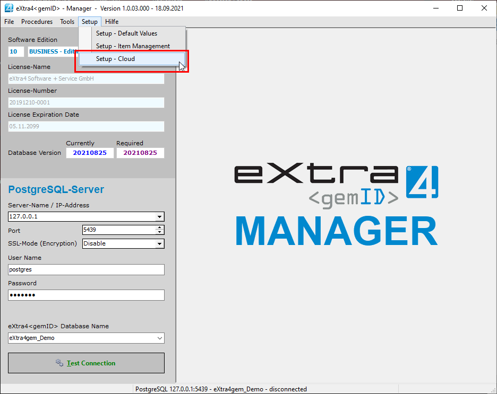Screen dimensions: 497x394
Task: Open the Procedures menu
Action: coord(37,22)
